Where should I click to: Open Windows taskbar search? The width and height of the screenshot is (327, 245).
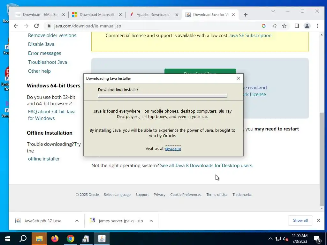[x=23, y=239]
